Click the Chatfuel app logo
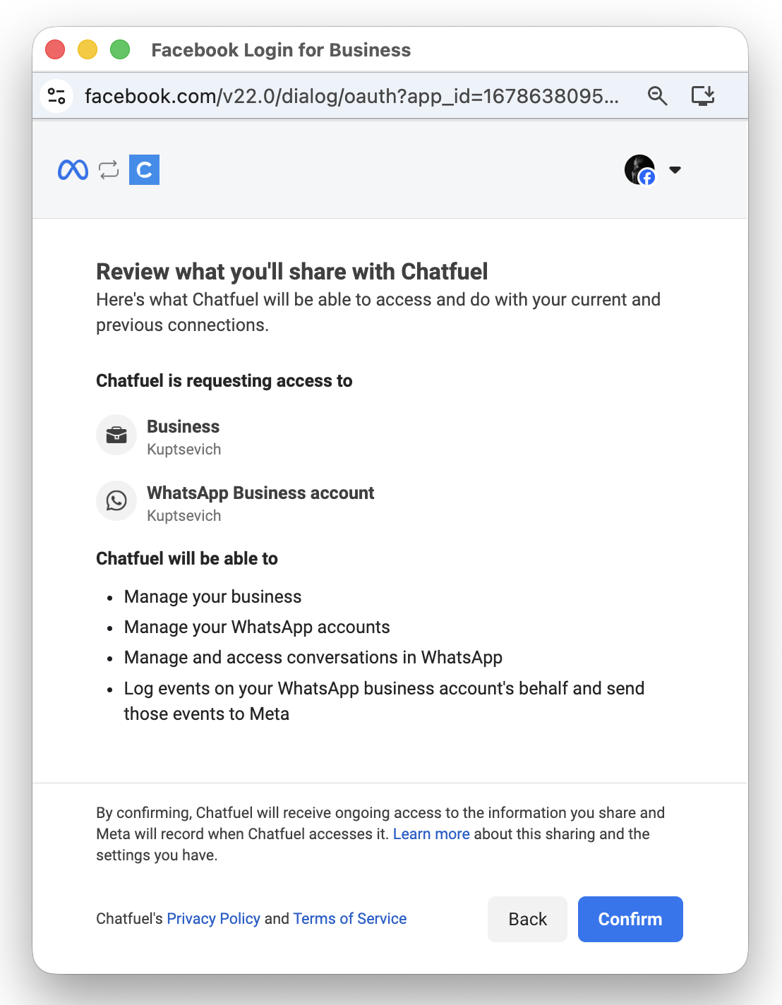The width and height of the screenshot is (782, 1005). point(144,169)
